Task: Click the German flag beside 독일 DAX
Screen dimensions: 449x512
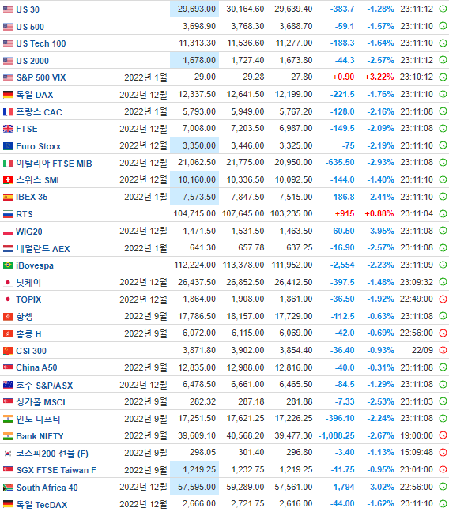Action: pyautogui.click(x=8, y=95)
